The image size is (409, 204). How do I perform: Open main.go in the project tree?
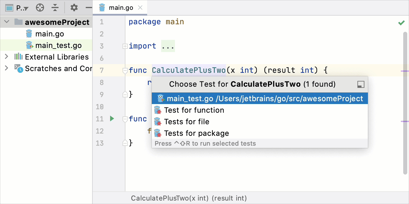tap(50, 34)
